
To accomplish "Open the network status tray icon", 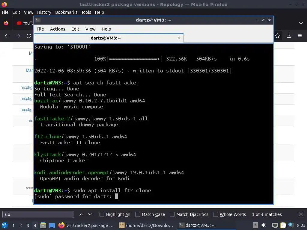I will [275, 225].
